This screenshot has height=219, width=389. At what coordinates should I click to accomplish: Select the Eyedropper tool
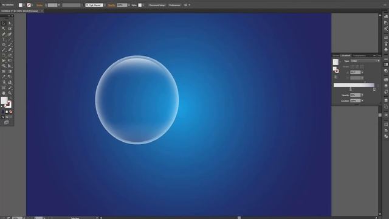pyautogui.click(x=4, y=77)
